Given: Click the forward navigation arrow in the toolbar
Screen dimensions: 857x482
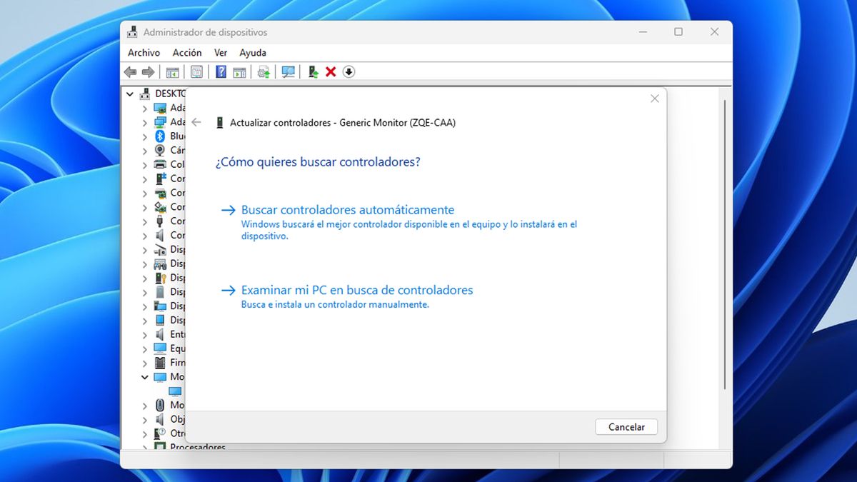Looking at the screenshot, I should pyautogui.click(x=148, y=71).
